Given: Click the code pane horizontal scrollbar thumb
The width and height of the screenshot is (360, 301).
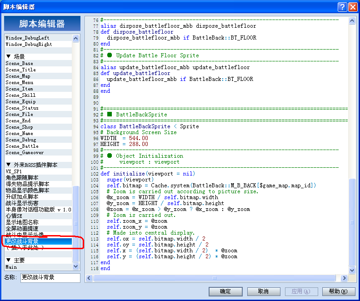Looking at the screenshot, I should [215, 278].
